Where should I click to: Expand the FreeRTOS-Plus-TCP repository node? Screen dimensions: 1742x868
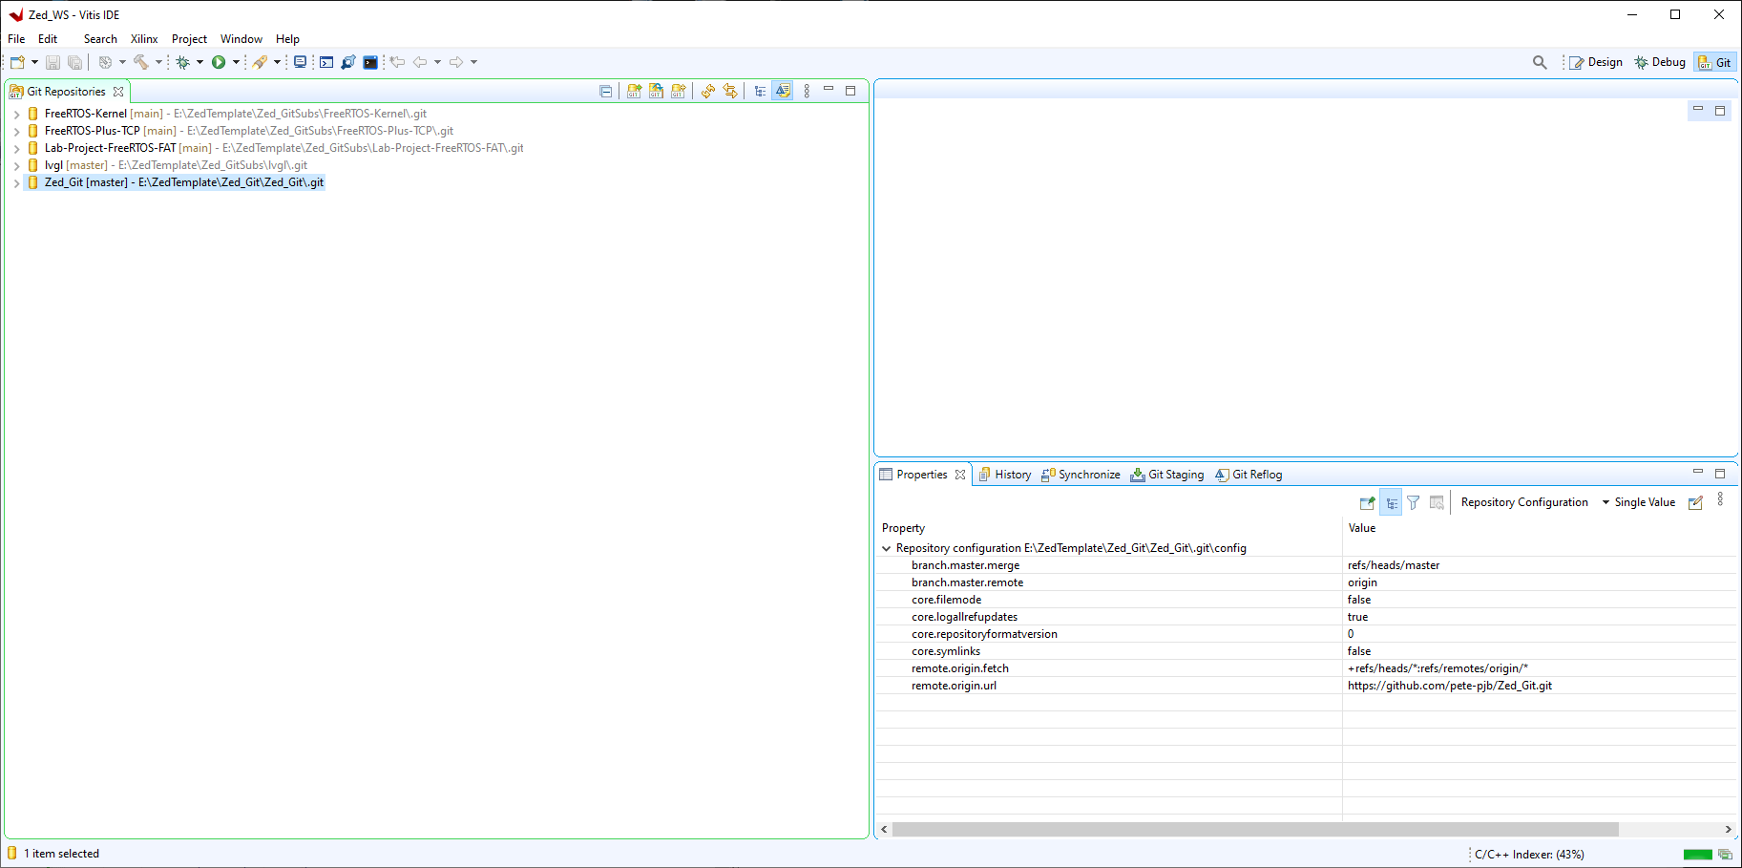tap(16, 132)
